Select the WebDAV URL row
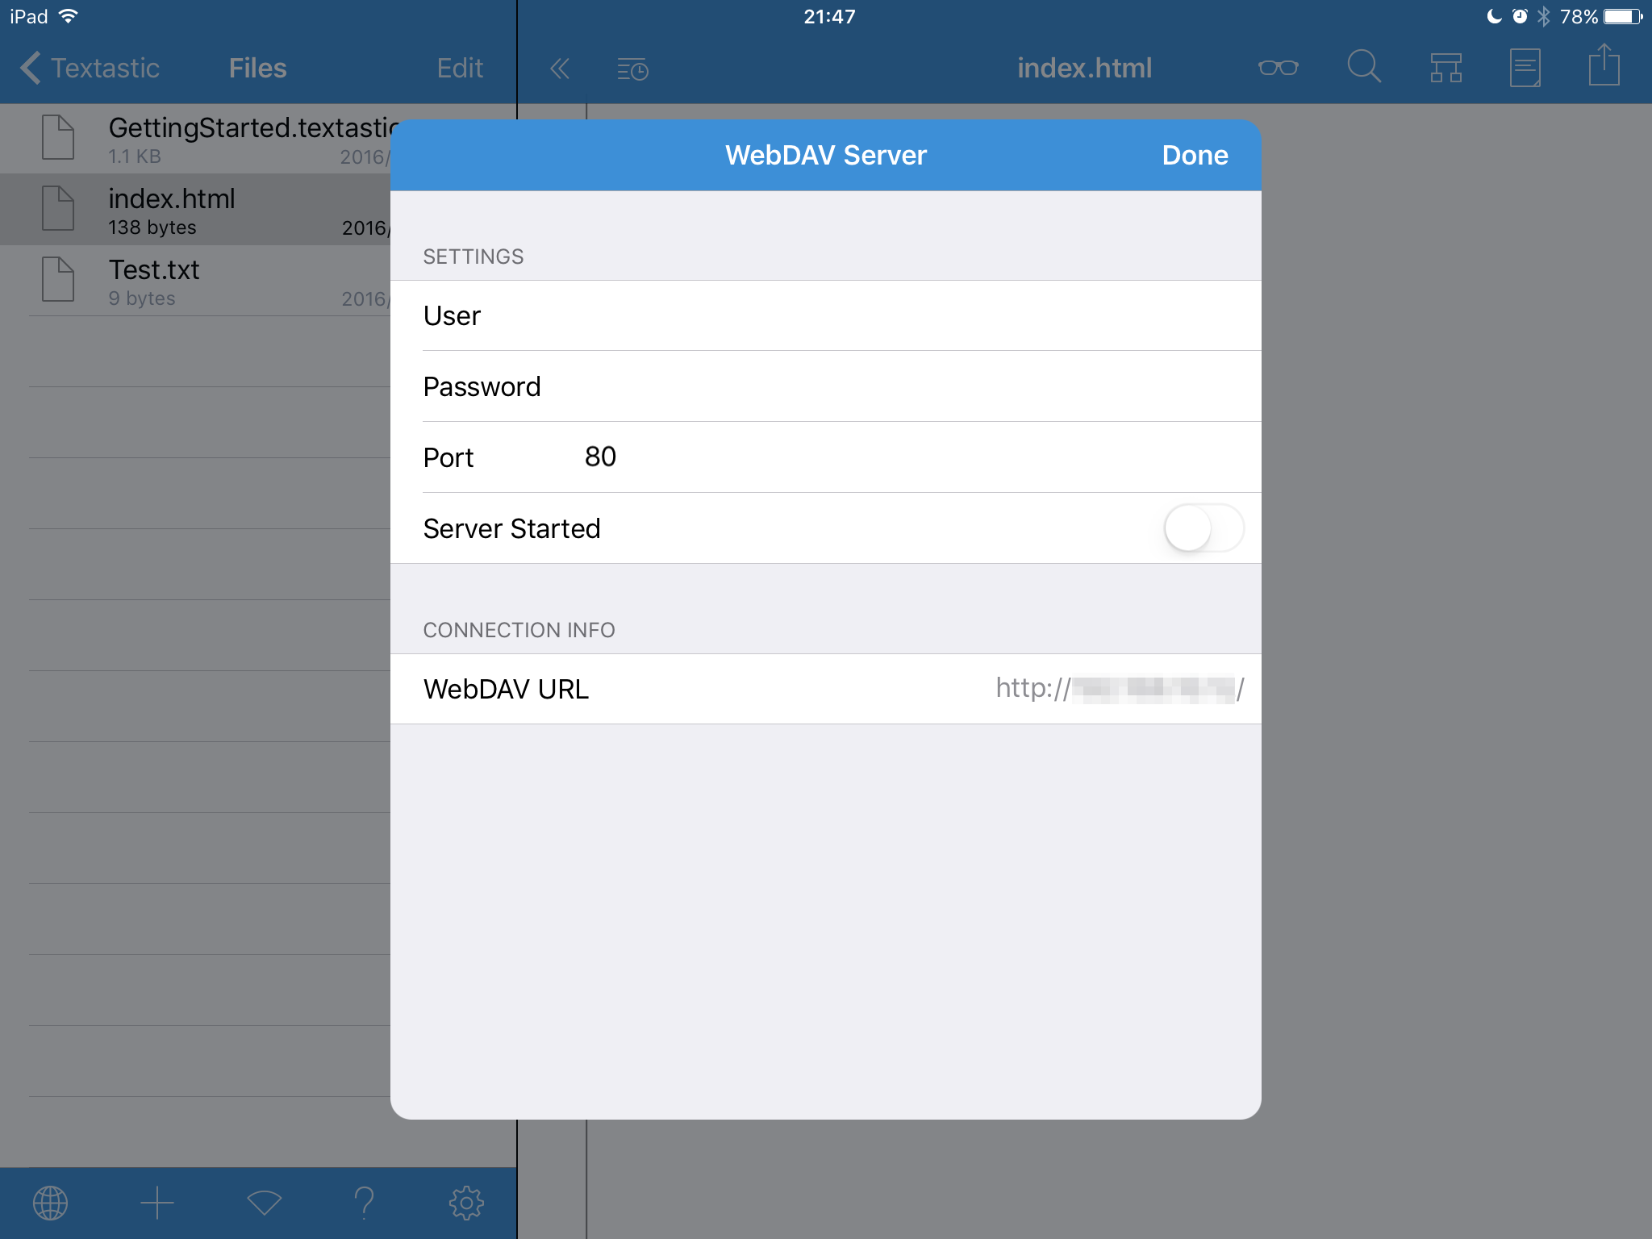 click(x=825, y=689)
